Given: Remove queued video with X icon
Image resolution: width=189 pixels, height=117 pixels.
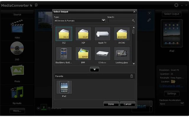Looking at the screenshot, I should coord(149,13).
